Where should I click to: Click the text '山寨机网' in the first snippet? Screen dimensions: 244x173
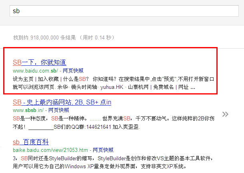point(138,87)
